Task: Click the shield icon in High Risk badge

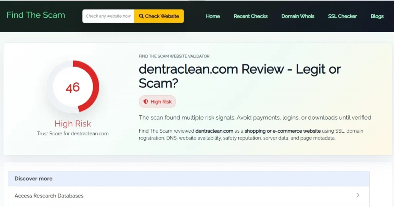Action: click(145, 102)
